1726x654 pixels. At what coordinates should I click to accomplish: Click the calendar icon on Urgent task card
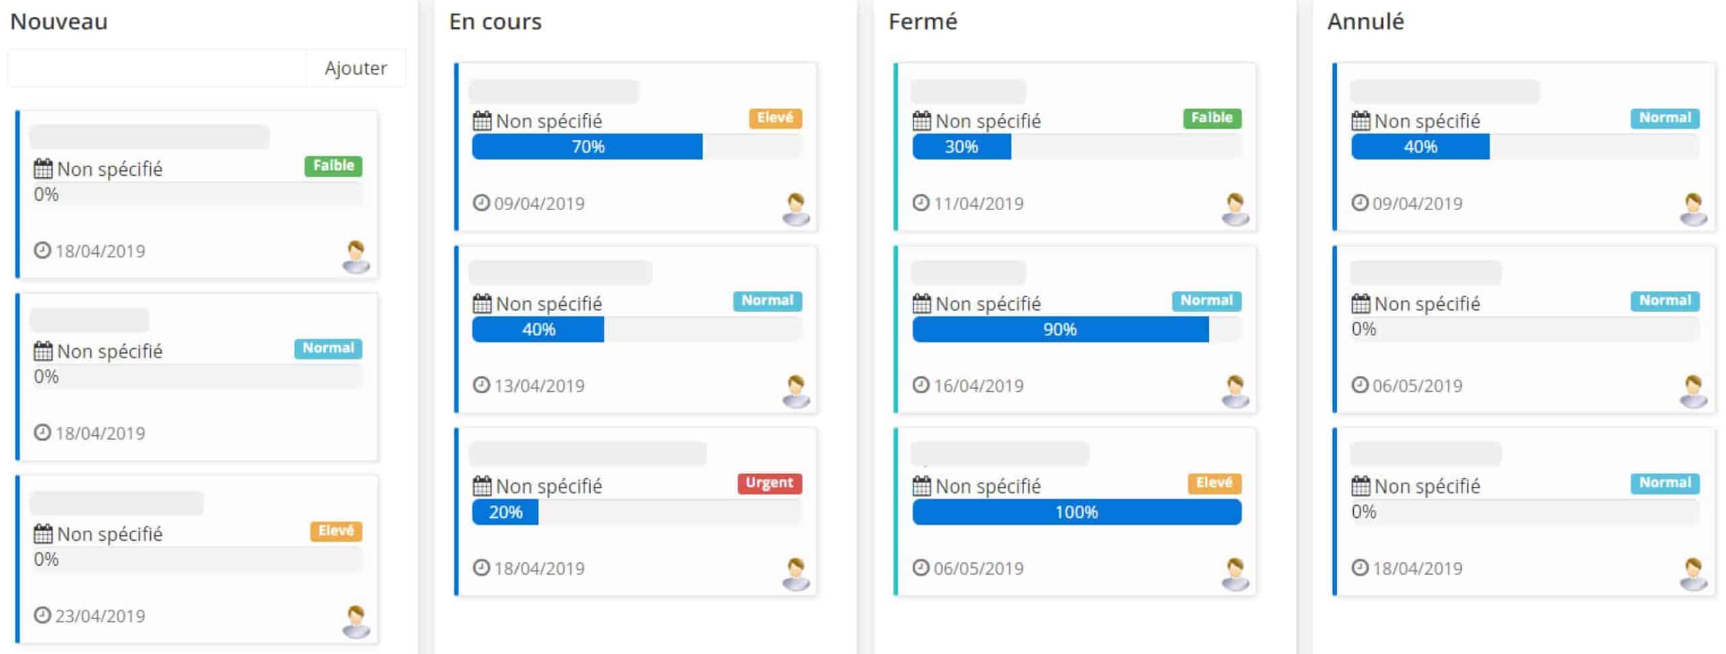(x=482, y=486)
